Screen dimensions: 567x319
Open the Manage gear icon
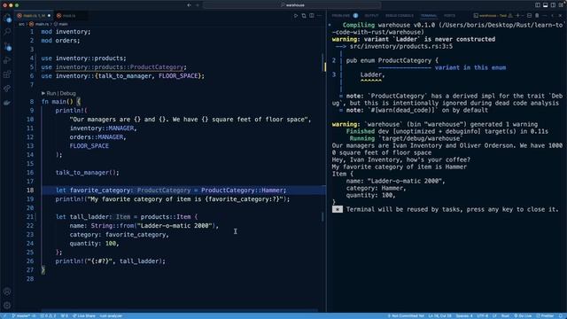coord(7,306)
